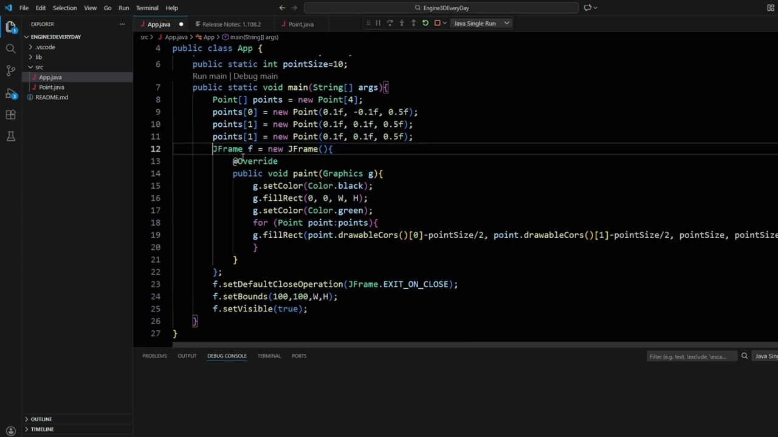Select README.md in the Explorer tree

coord(78,97)
